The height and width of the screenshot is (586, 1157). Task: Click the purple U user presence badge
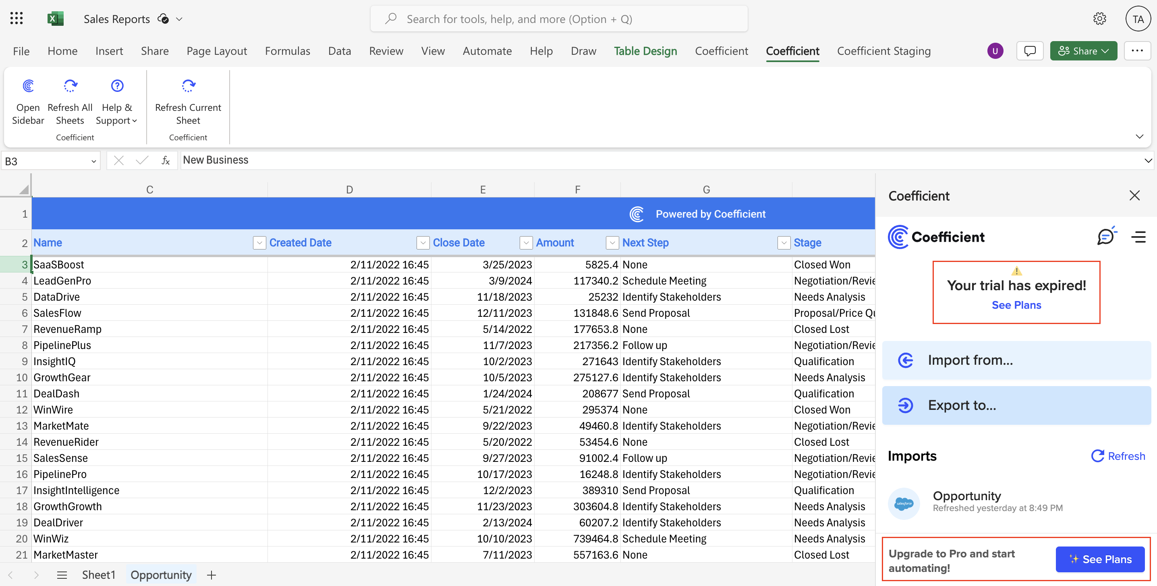[995, 51]
